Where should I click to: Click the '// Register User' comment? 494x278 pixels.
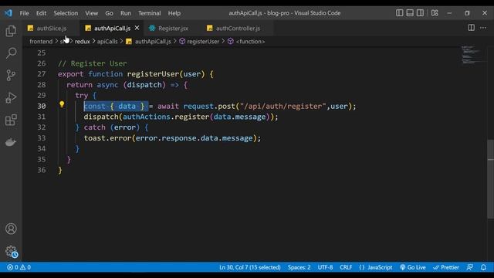point(93,63)
